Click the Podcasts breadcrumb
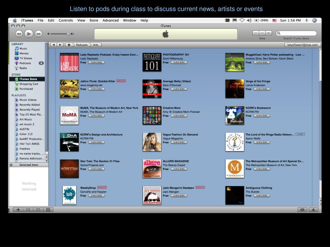The height and width of the screenshot is (247, 330). coord(82,45)
